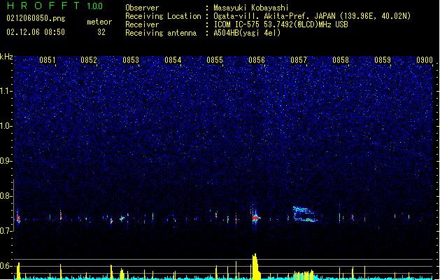Click the yellow power cluster under 0857 echo
The width and height of the screenshot is (440, 280).
point(304,275)
